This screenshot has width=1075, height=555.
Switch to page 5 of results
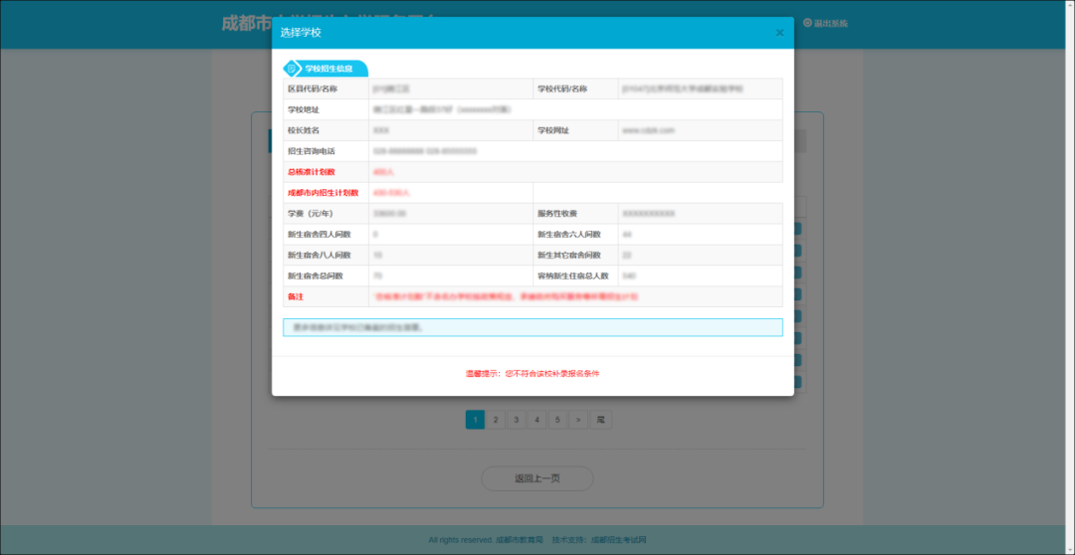[558, 420]
